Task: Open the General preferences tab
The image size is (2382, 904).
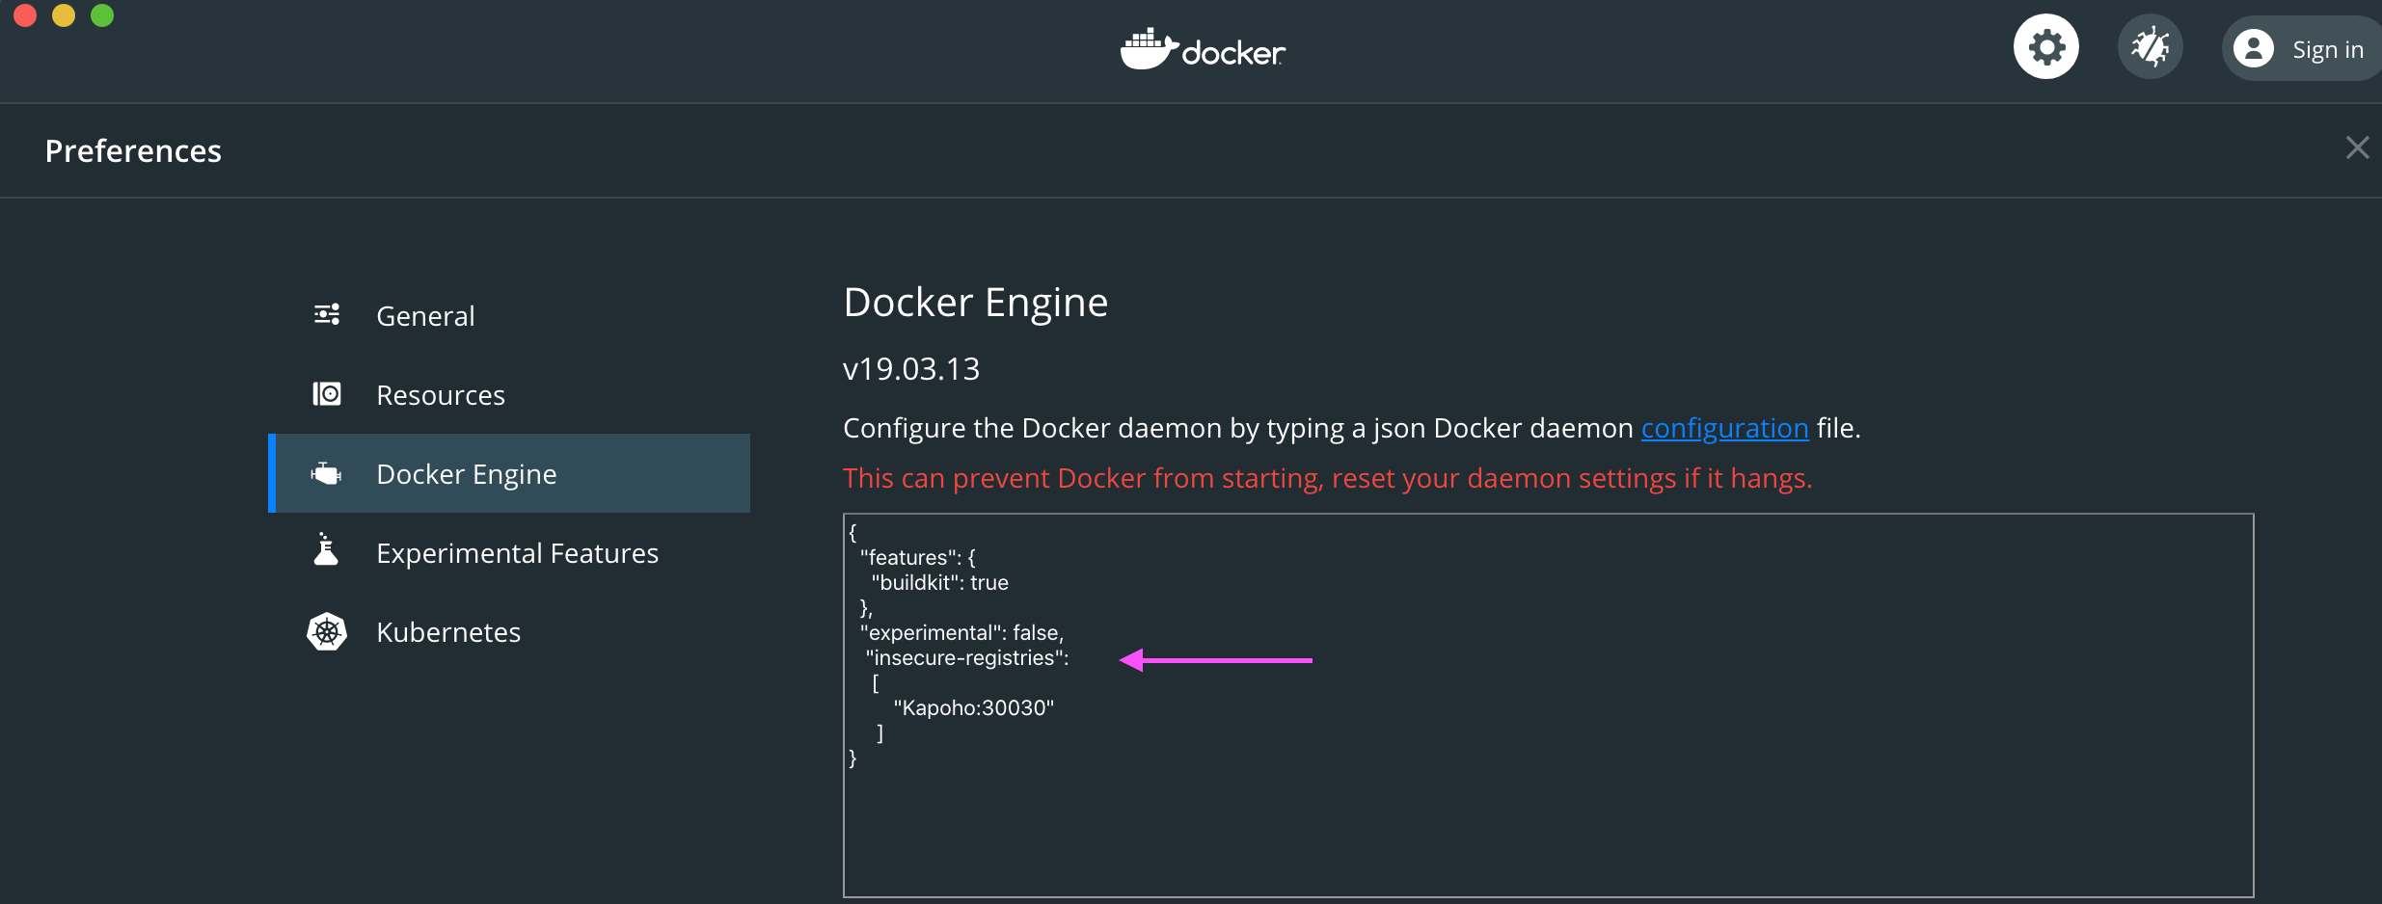Action: coord(509,316)
